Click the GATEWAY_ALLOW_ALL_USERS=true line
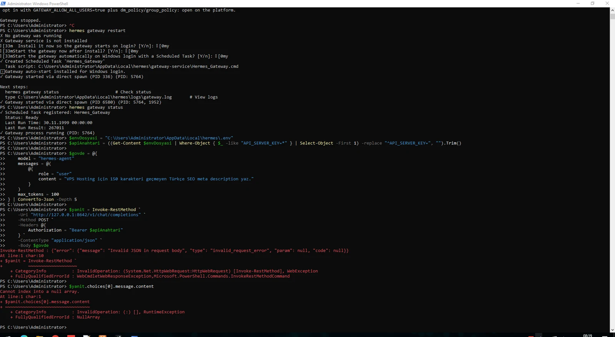Screen dimensions: 615x337 point(119,10)
